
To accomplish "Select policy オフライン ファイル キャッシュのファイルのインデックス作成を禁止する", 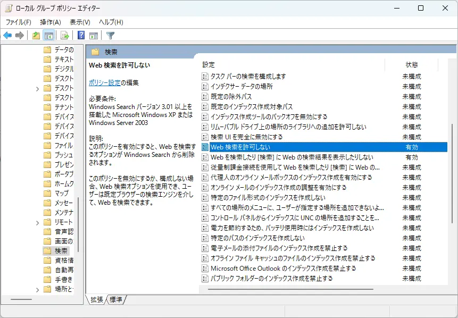I will [x=293, y=258].
